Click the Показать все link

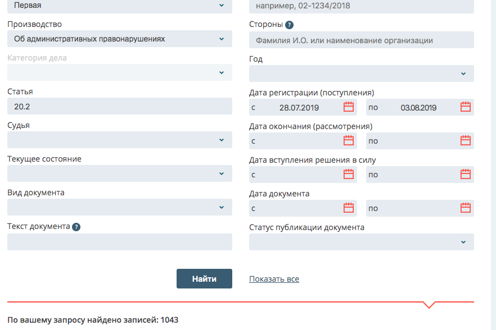(274, 279)
